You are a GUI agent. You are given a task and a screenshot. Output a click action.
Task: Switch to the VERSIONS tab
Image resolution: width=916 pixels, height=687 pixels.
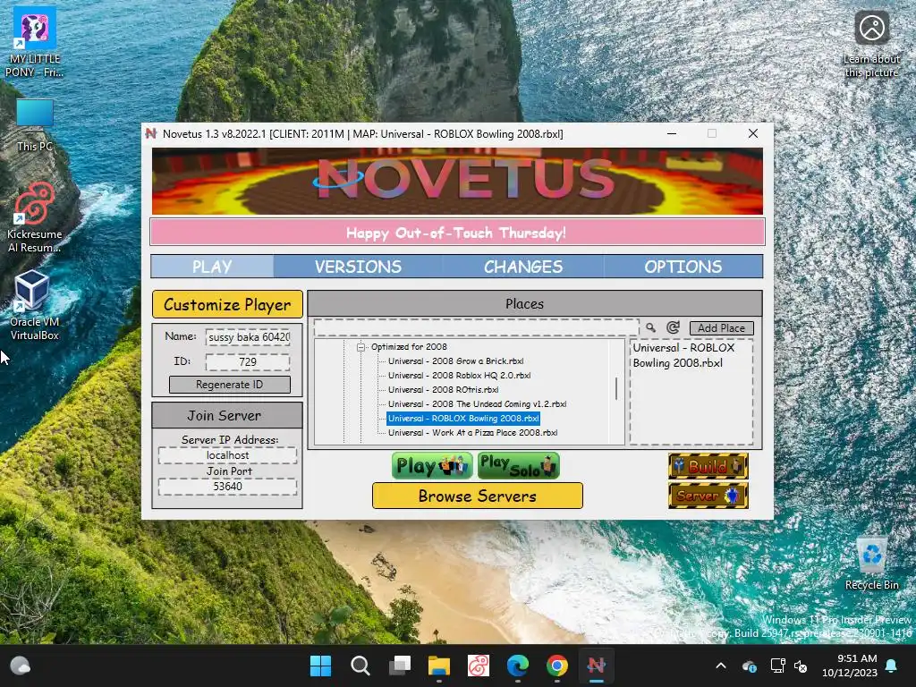click(358, 267)
